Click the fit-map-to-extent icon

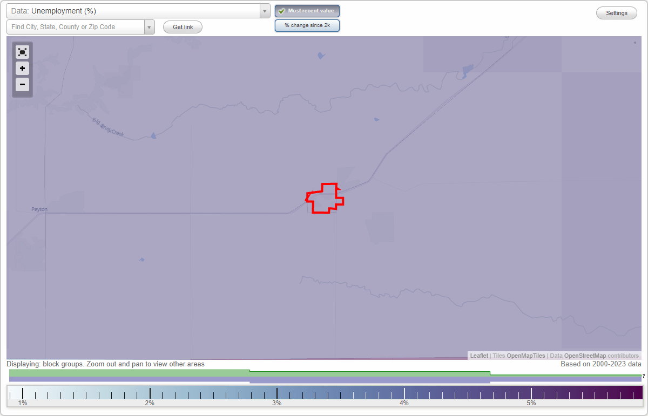click(x=22, y=52)
